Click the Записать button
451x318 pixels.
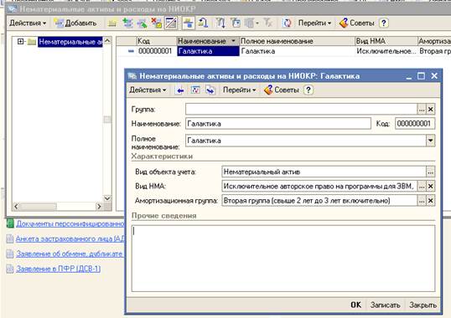385,305
